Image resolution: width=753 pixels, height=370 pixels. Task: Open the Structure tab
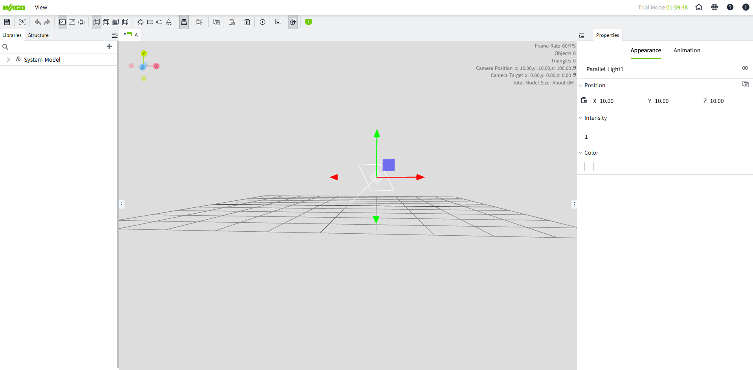(38, 35)
